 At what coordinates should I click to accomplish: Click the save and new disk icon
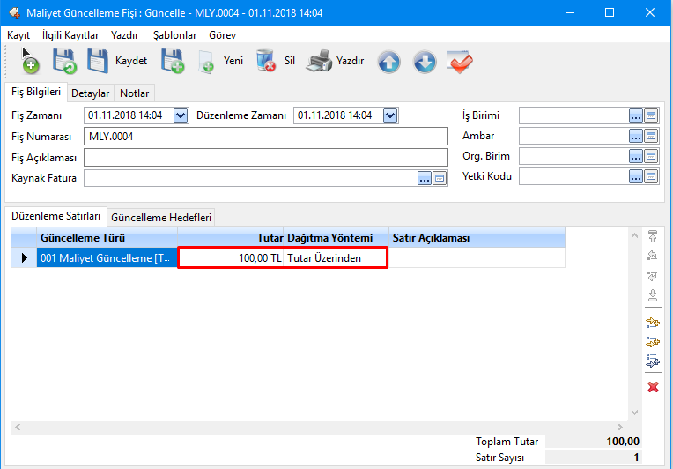click(x=172, y=61)
